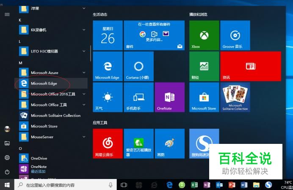Click the M letter group header
The image size is (293, 190).
click(x=20, y=63)
